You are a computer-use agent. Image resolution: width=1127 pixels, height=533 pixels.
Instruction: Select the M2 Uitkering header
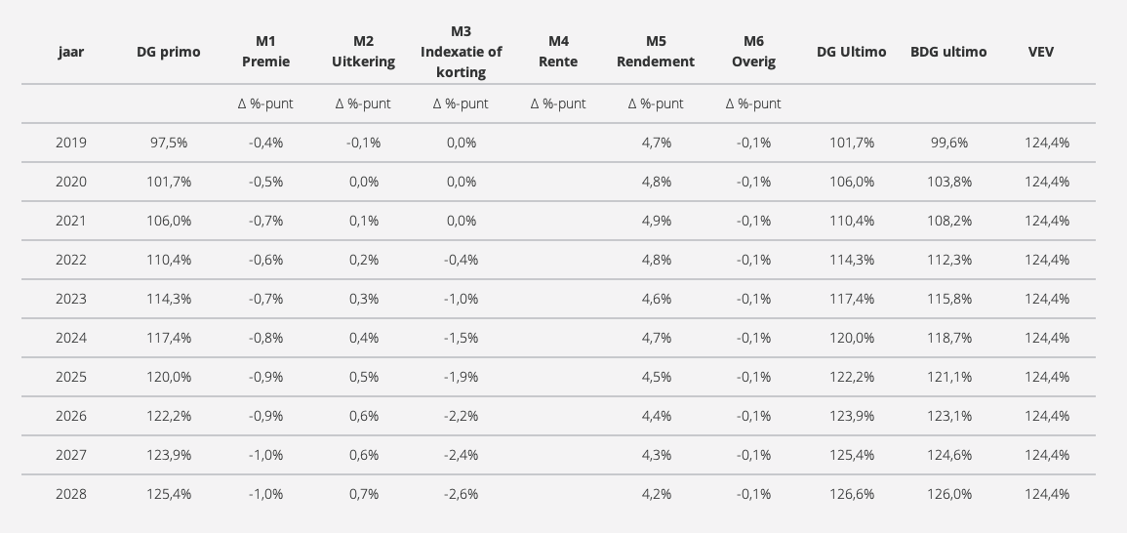(363, 52)
